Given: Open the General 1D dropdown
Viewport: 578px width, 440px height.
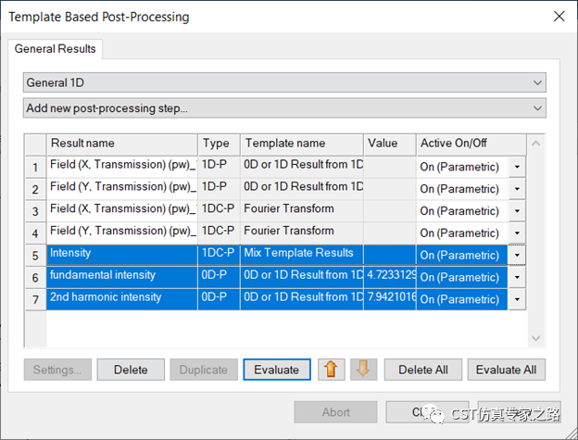Looking at the screenshot, I should 284,82.
